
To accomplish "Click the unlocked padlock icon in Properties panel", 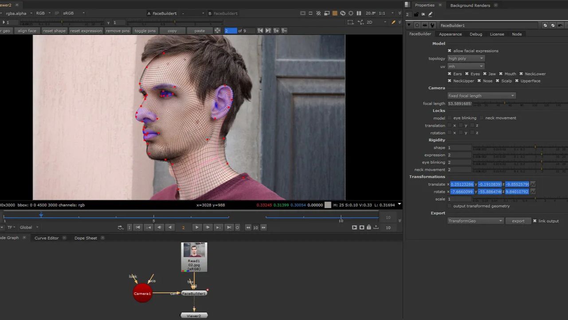I will click(416, 14).
